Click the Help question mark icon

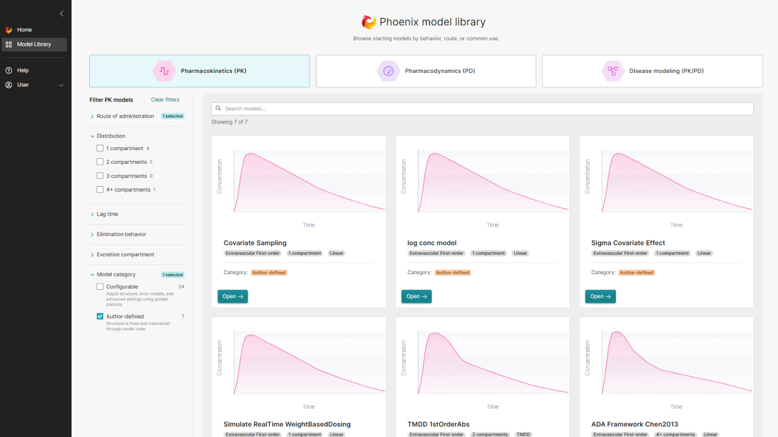click(x=9, y=70)
